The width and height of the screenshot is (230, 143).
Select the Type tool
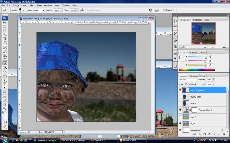coord(5,84)
